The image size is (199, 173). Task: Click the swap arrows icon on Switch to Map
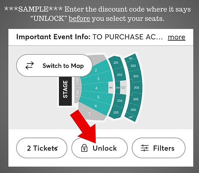pyautogui.click(x=30, y=66)
